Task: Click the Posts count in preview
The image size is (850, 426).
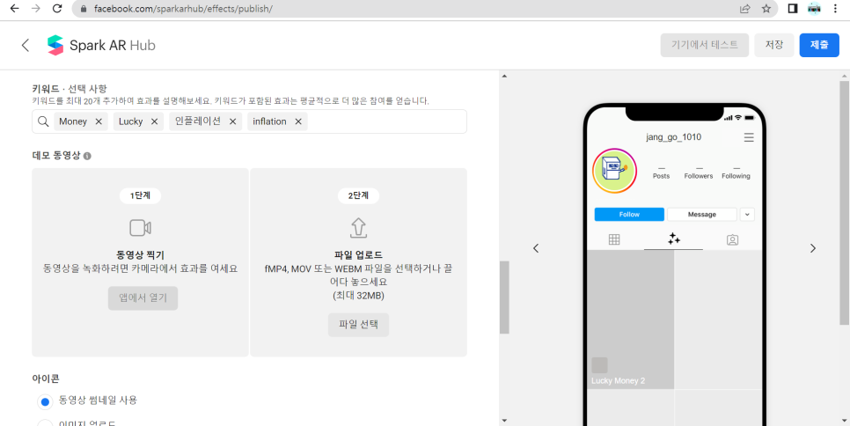Action: pyautogui.click(x=662, y=173)
